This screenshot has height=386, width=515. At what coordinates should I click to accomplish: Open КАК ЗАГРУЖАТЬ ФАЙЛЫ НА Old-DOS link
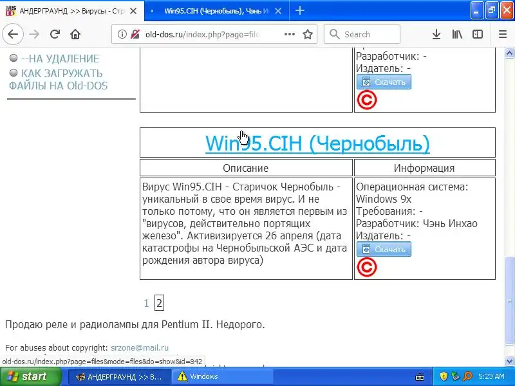58,79
